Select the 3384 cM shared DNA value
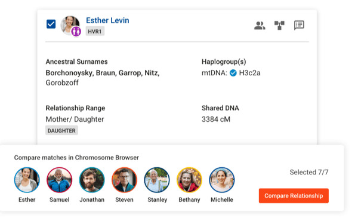 (x=216, y=119)
